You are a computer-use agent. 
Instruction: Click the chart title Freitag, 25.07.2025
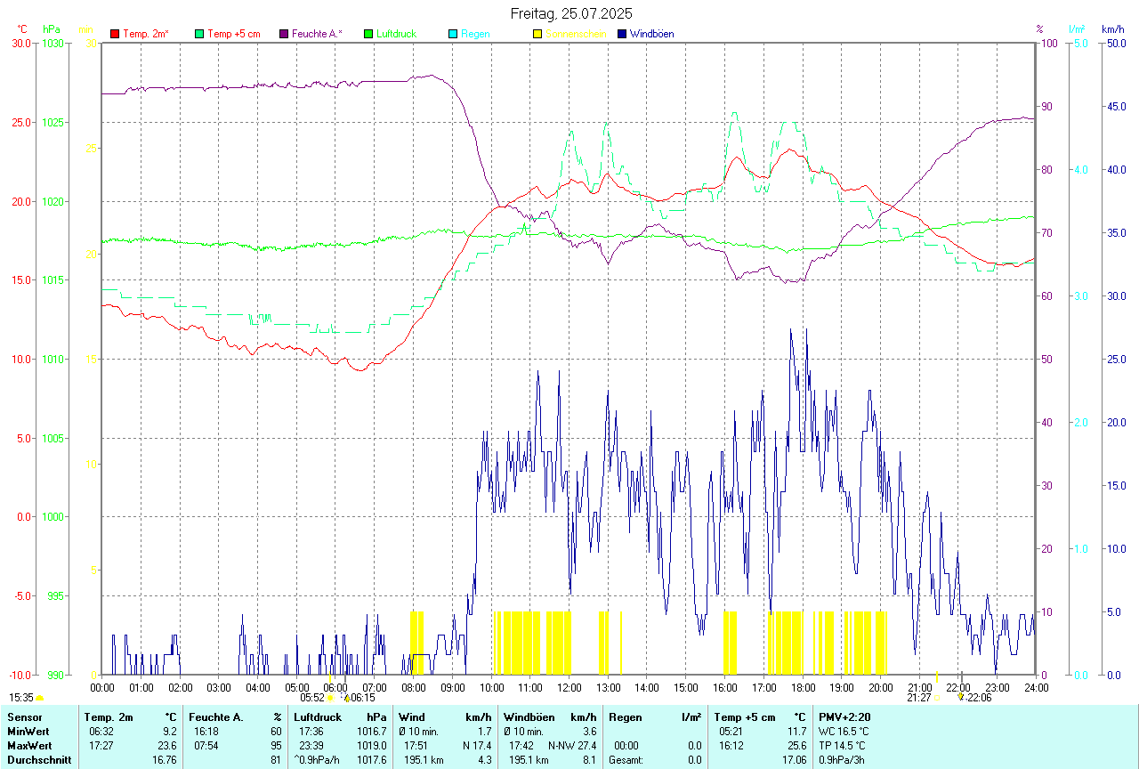point(571,13)
